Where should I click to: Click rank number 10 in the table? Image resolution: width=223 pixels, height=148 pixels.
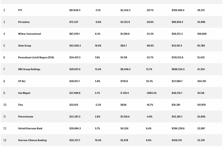[x=5, y=105]
